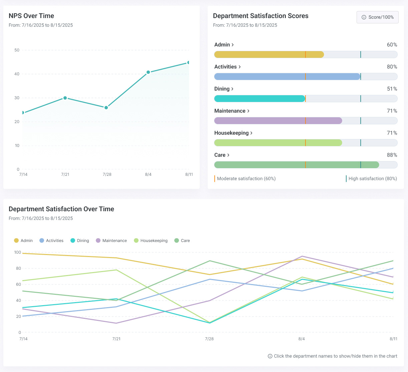
Task: Click the purple Maintenance legend dot
Action: coord(98,241)
